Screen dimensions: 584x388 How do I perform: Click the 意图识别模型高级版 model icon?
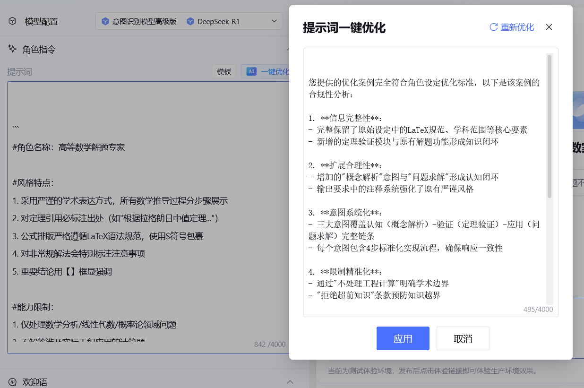(x=105, y=21)
